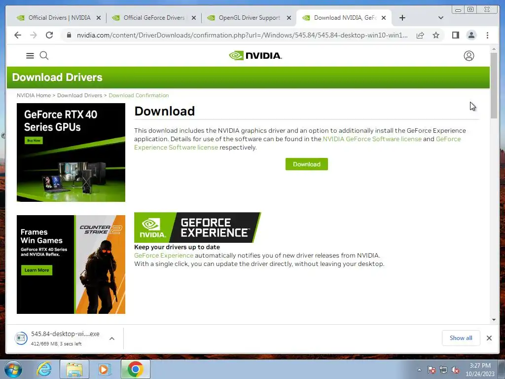This screenshot has width=505, height=379.
Task: Open Windows Explorer from taskbar
Action: click(x=74, y=369)
